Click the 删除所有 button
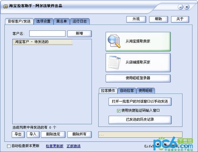The image size is (198, 152). (x=80, y=134)
